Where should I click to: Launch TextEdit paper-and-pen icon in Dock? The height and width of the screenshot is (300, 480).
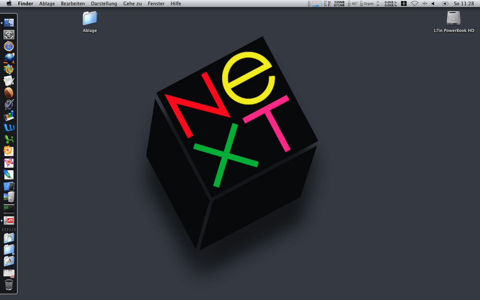pyautogui.click(x=9, y=81)
